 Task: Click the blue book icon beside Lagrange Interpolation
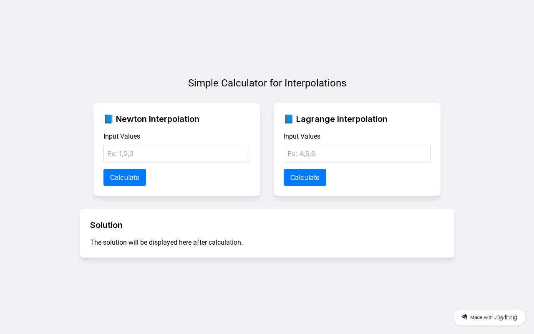click(289, 119)
